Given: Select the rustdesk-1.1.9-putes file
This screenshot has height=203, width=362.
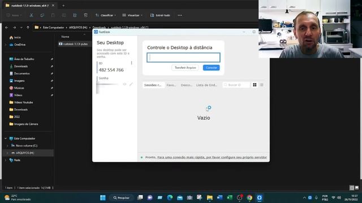Looking at the screenshot, I should pyautogui.click(x=75, y=44).
